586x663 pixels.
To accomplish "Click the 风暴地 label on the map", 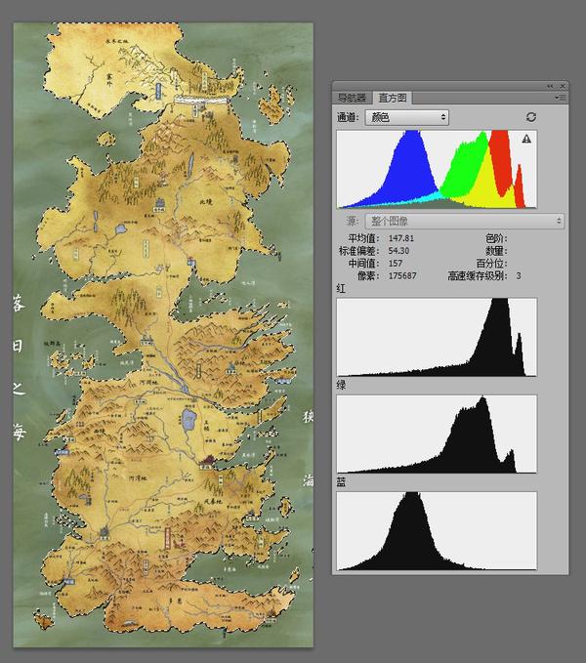I will (x=213, y=501).
